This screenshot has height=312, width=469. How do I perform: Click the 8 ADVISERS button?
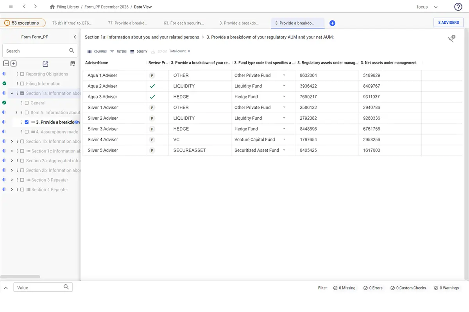[448, 23]
